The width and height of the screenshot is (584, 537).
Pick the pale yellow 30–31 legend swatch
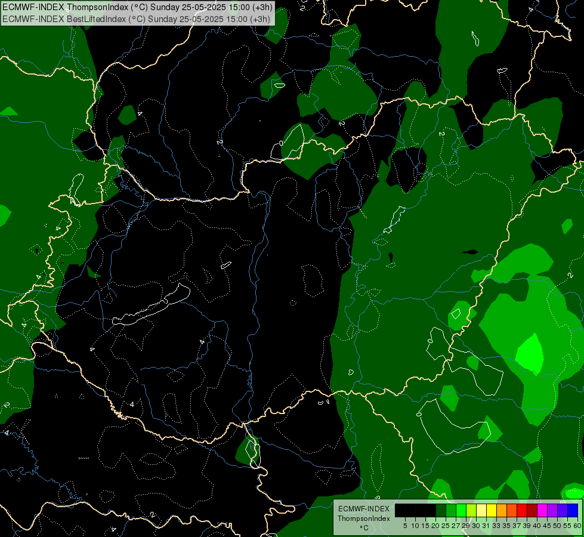(481, 511)
